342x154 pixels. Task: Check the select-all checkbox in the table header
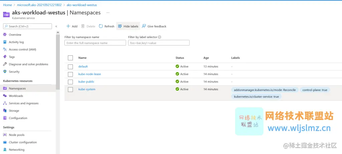(x=70, y=58)
